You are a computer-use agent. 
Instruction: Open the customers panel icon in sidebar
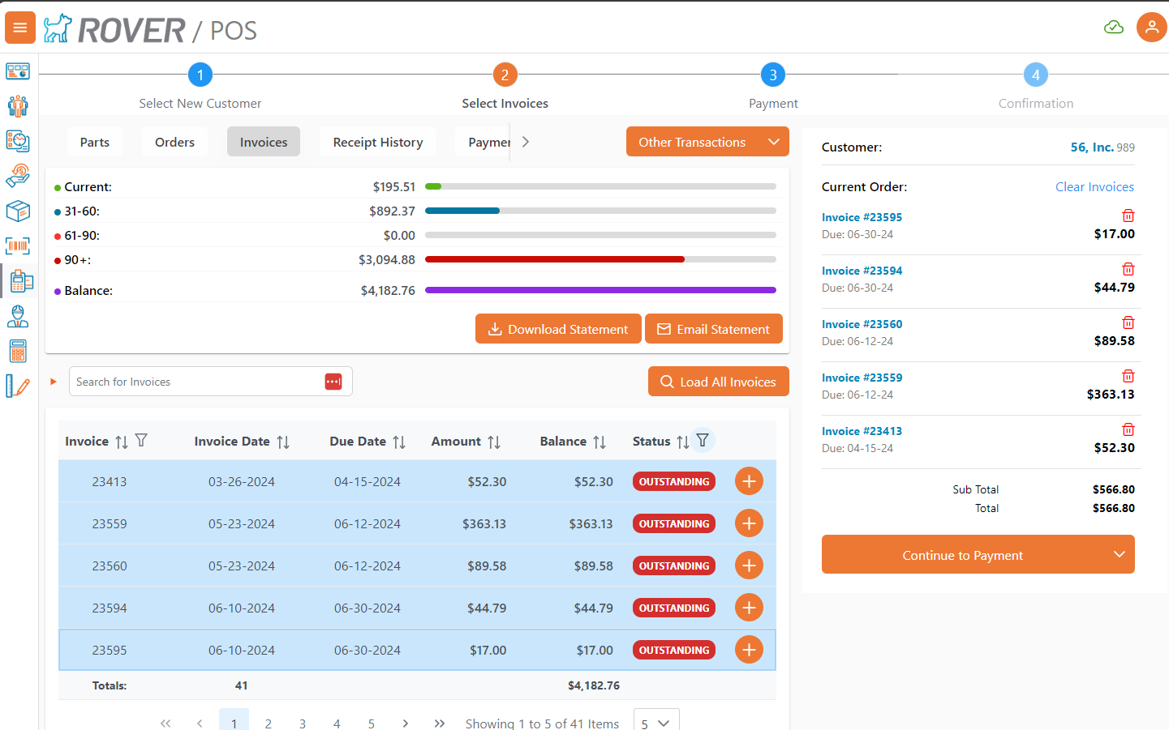(x=18, y=105)
